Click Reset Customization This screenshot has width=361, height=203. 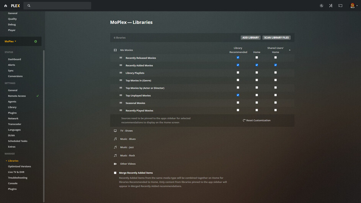(x=256, y=120)
